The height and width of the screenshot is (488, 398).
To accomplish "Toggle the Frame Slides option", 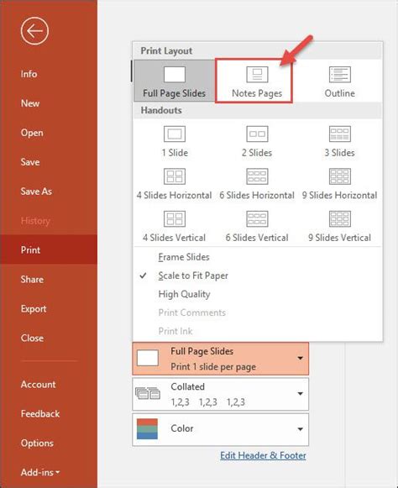I will coord(184,257).
